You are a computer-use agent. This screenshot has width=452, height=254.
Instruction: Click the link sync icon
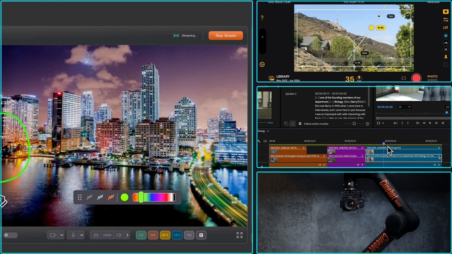click(107, 235)
